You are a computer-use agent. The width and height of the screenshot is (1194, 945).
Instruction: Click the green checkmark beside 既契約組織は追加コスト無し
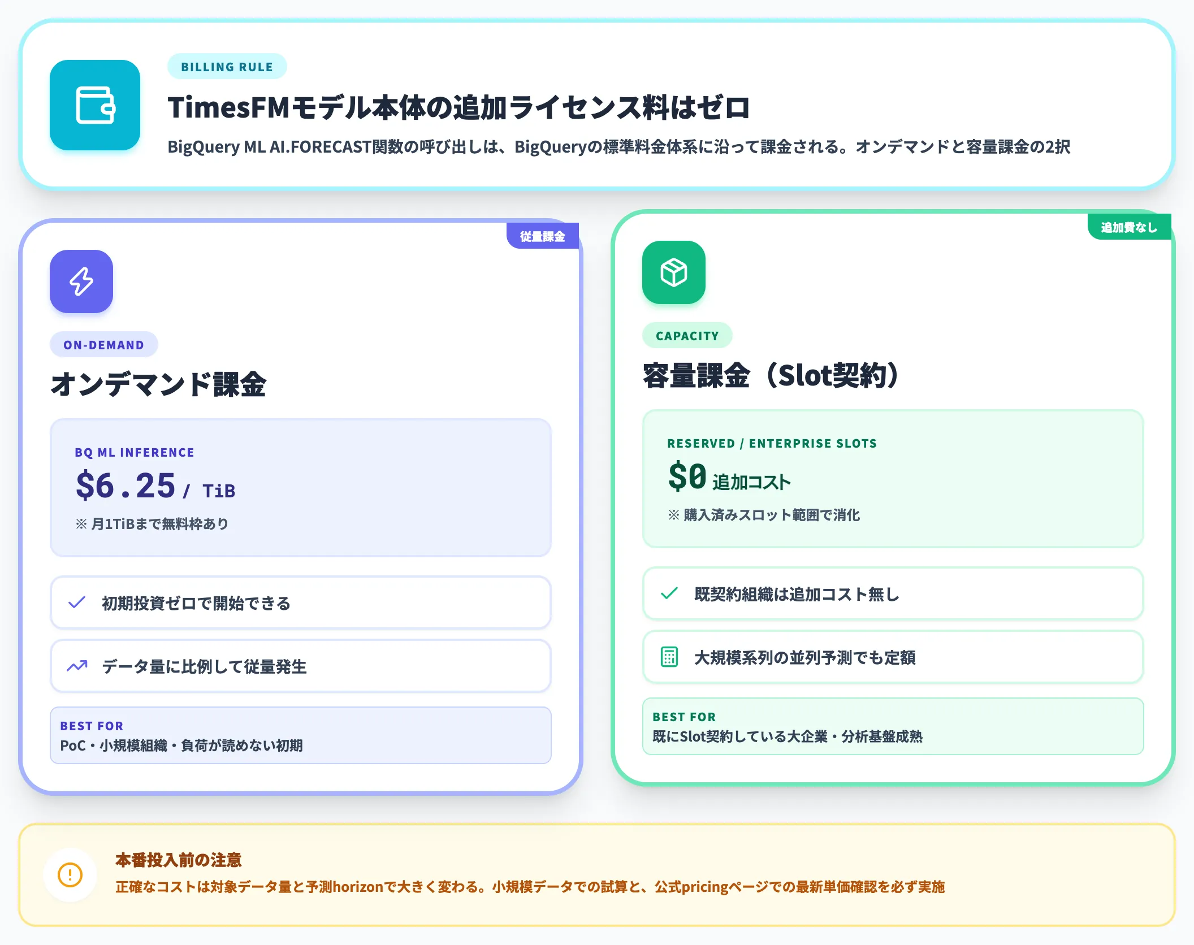[669, 593]
